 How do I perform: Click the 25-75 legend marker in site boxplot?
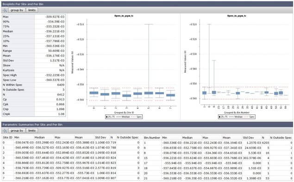coord(107,117)
